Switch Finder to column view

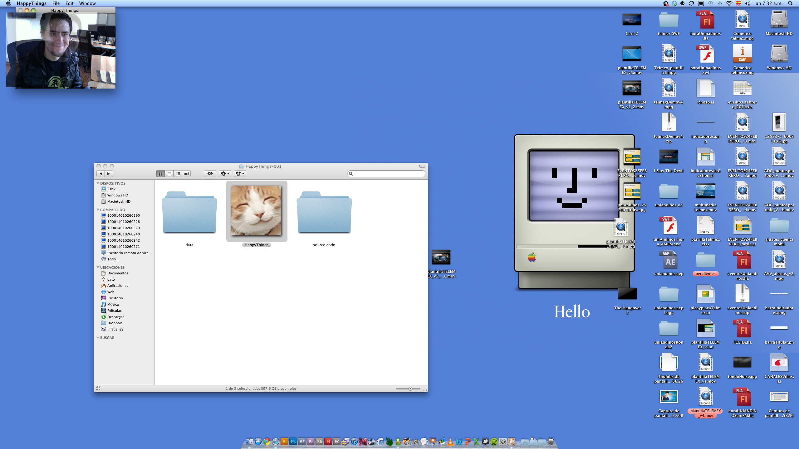[178, 174]
